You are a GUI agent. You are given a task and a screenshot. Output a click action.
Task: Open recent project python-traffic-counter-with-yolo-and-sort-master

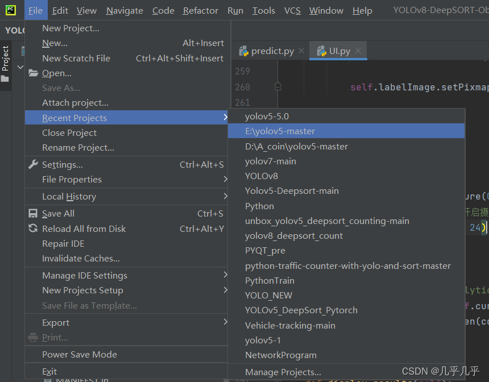click(346, 265)
